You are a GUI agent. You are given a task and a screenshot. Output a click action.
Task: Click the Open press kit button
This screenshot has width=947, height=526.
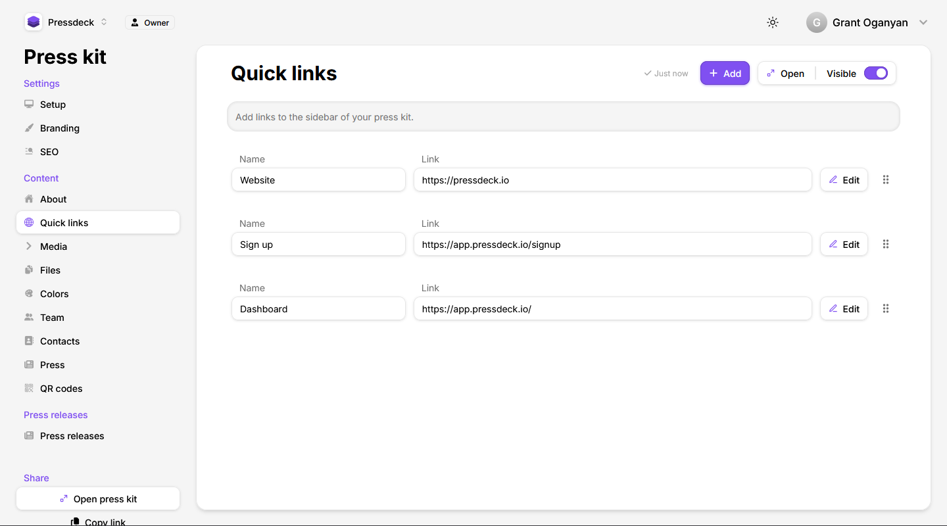98,499
